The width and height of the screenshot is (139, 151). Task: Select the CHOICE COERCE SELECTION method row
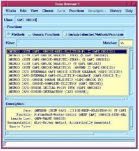67,80
